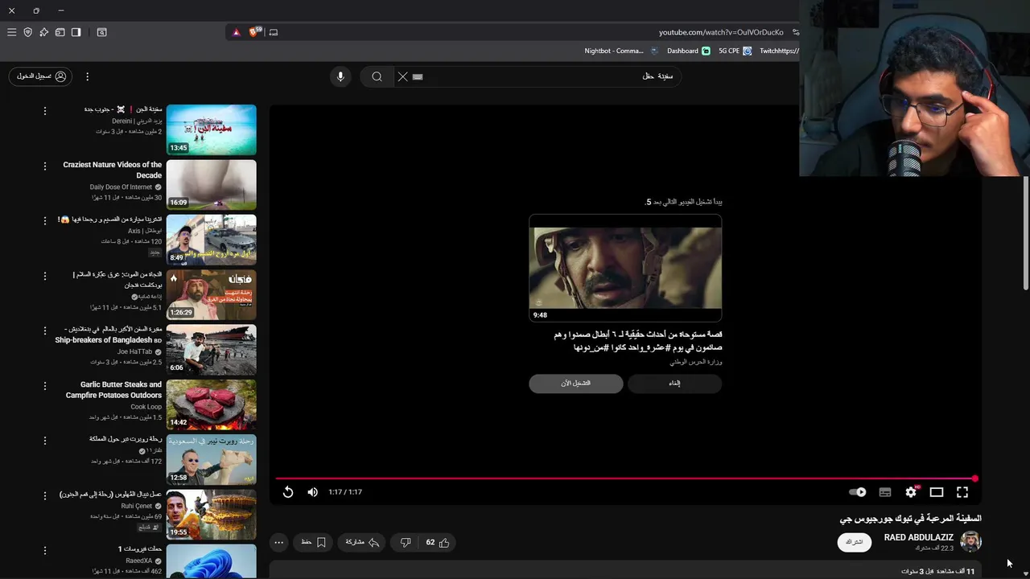The height and width of the screenshot is (579, 1030).
Task: Click the Brave rewards triangle icon
Action: 236,32
